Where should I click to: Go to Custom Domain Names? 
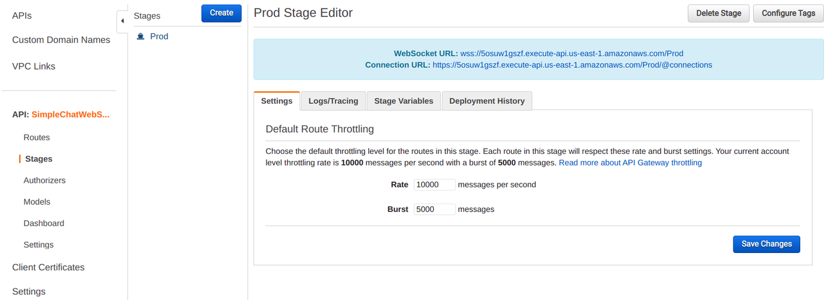[x=61, y=40]
